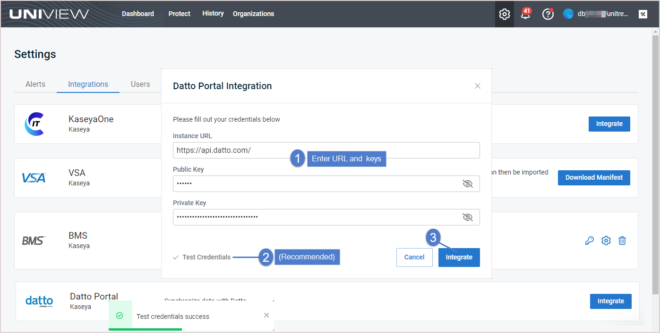This screenshot has height=333, width=660.
Task: Click Integrate for Datto Portal row
Action: (x=611, y=301)
